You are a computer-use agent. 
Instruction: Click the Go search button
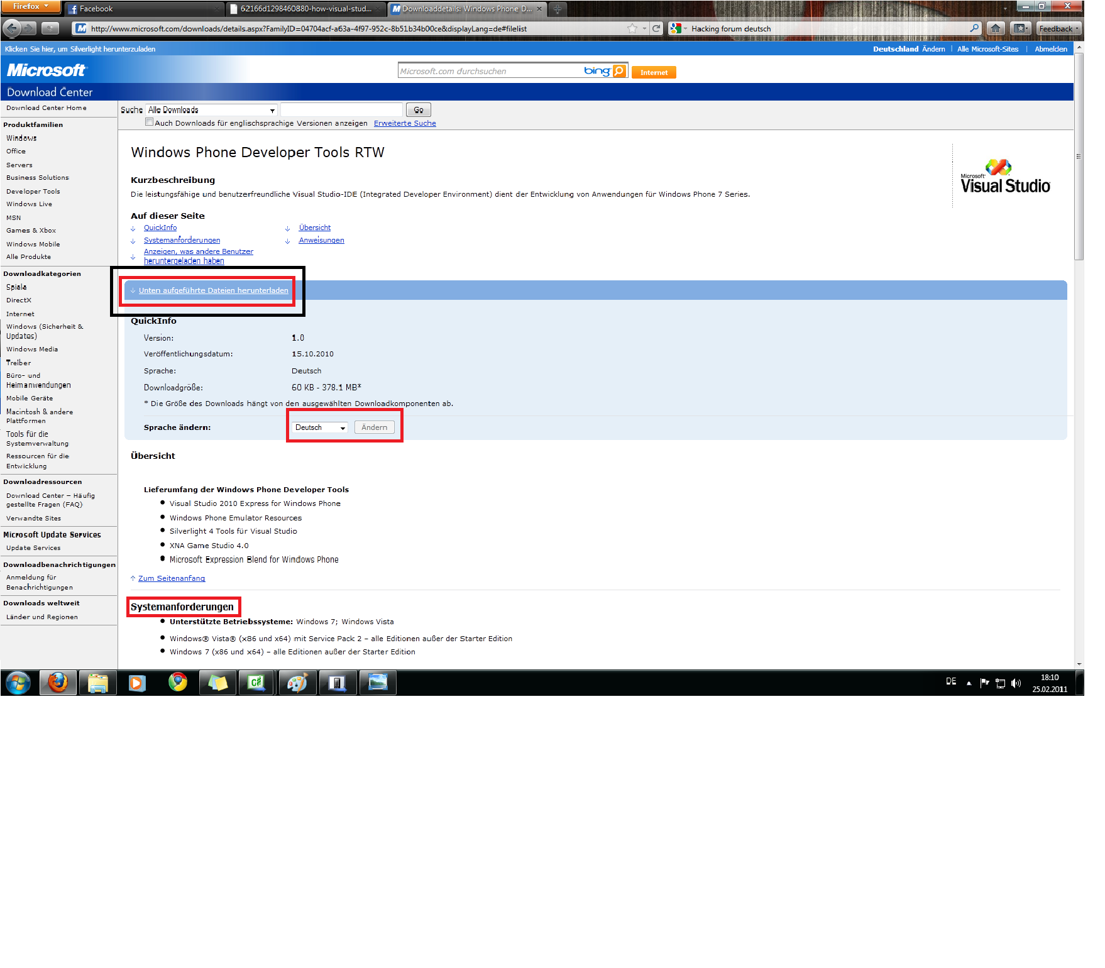pos(419,110)
